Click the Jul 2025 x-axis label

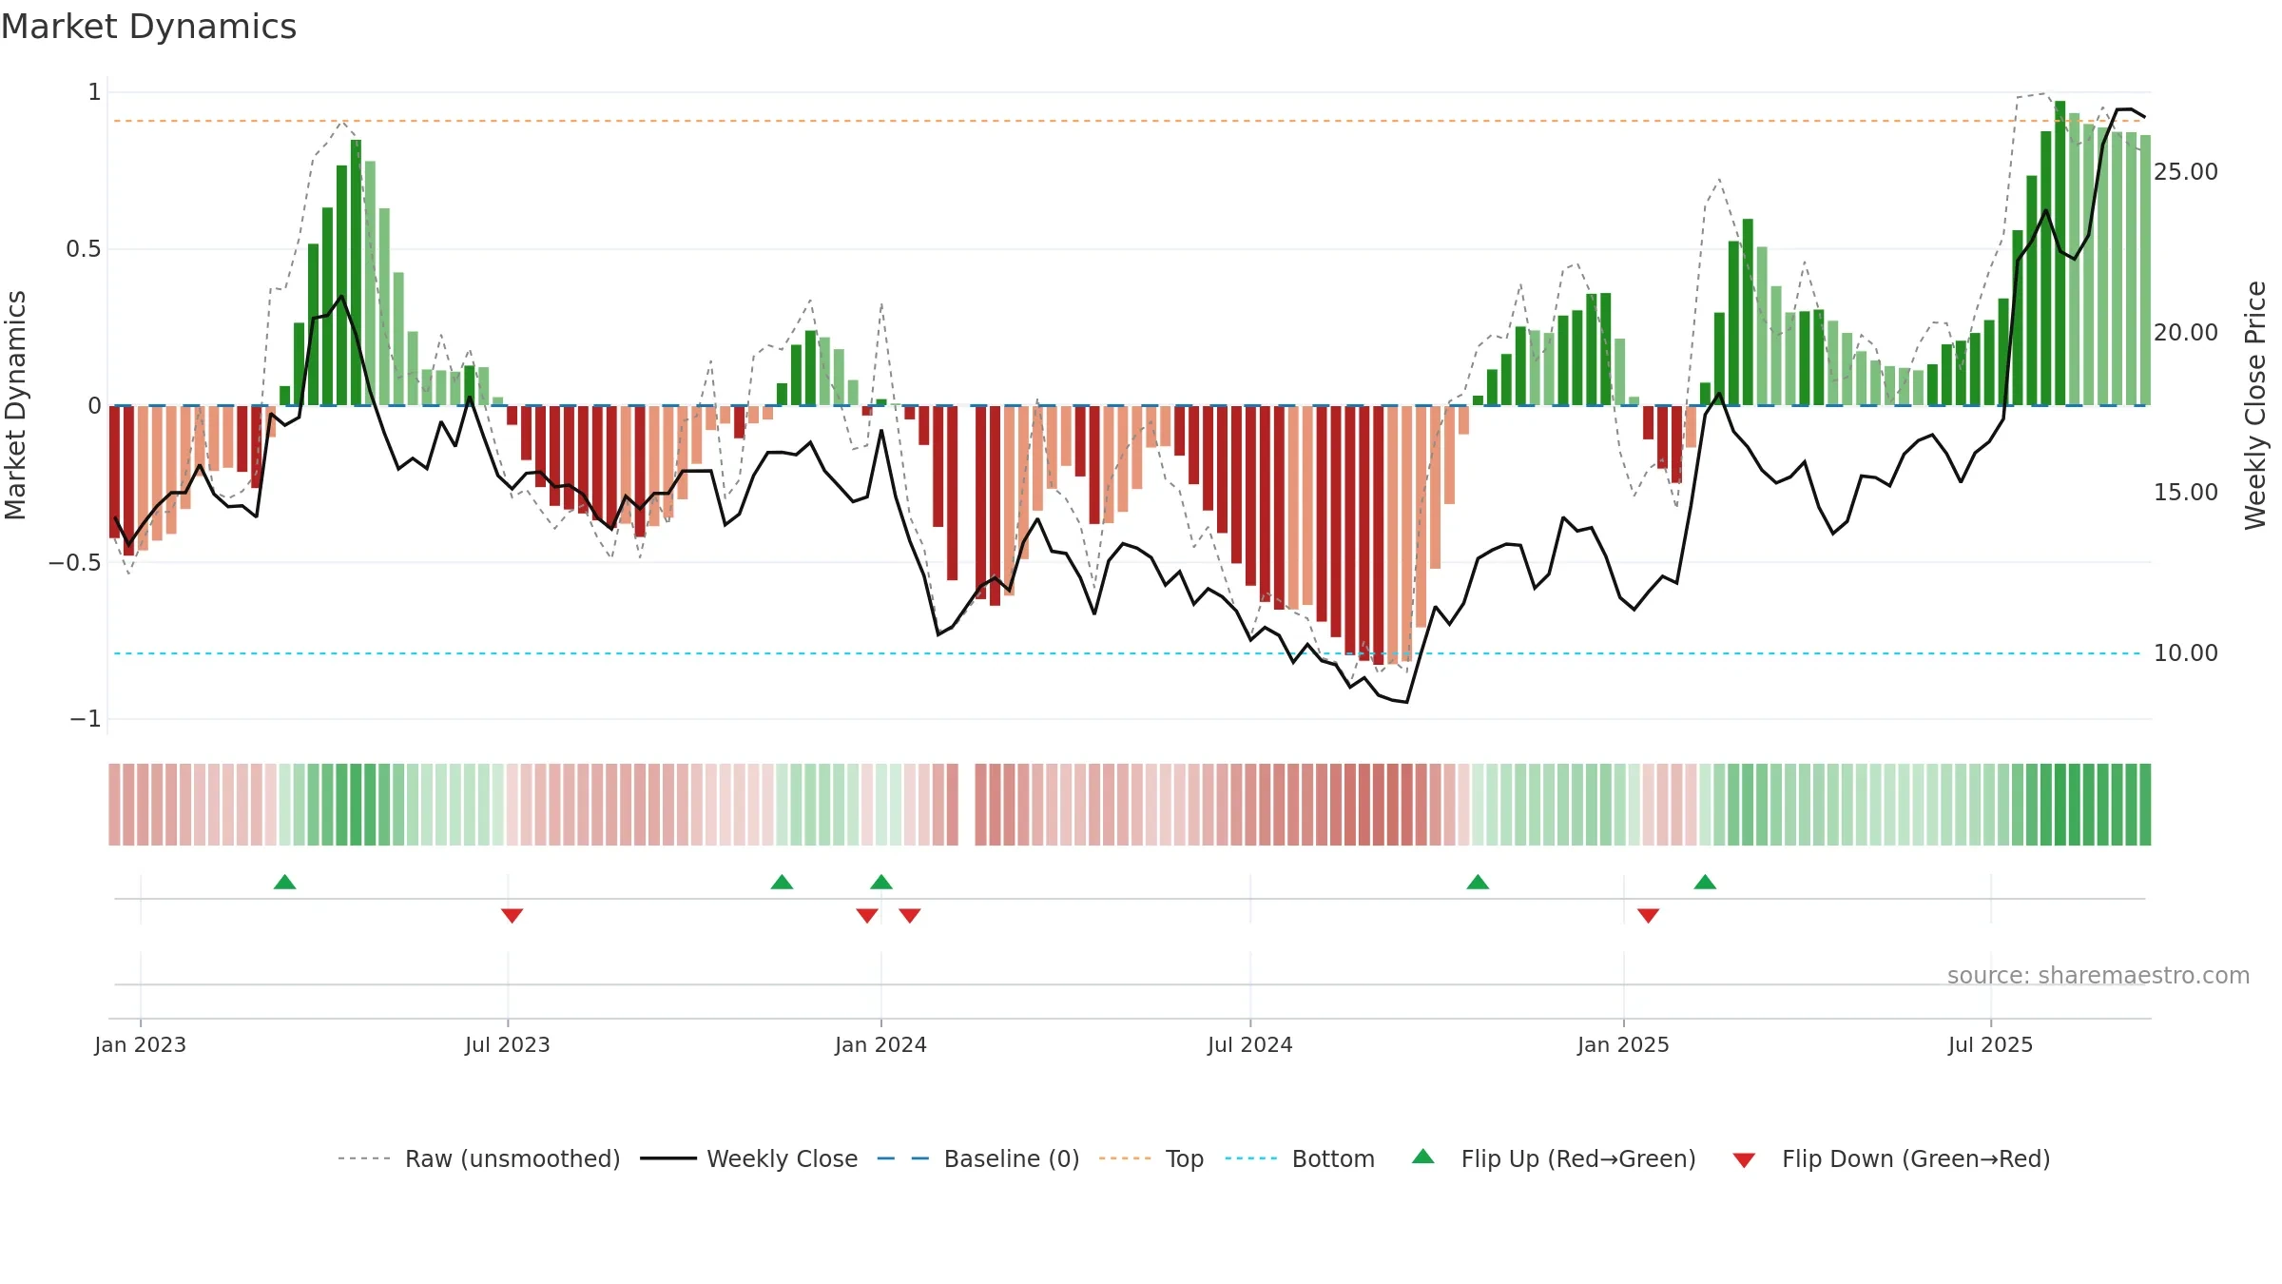[x=1990, y=1044]
